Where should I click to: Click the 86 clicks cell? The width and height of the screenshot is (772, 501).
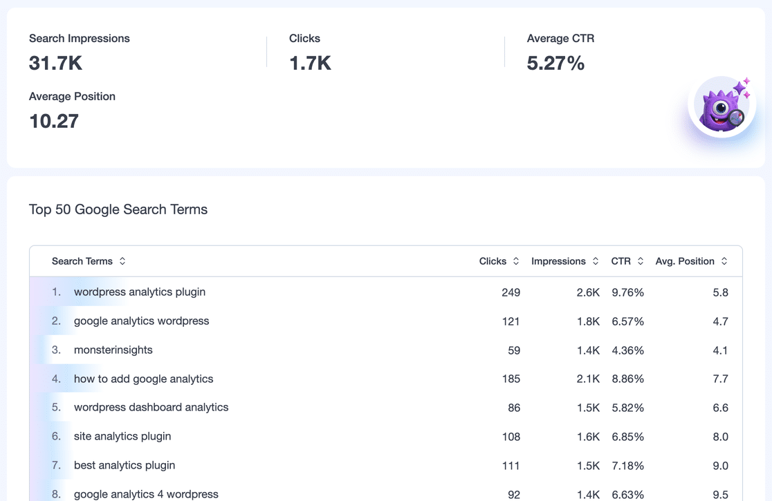tap(514, 408)
